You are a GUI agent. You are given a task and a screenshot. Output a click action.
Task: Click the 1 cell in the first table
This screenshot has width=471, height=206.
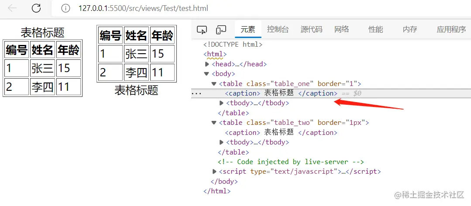coord(17,68)
